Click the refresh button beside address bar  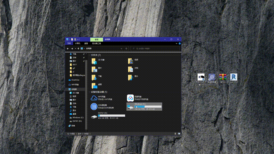(126, 49)
